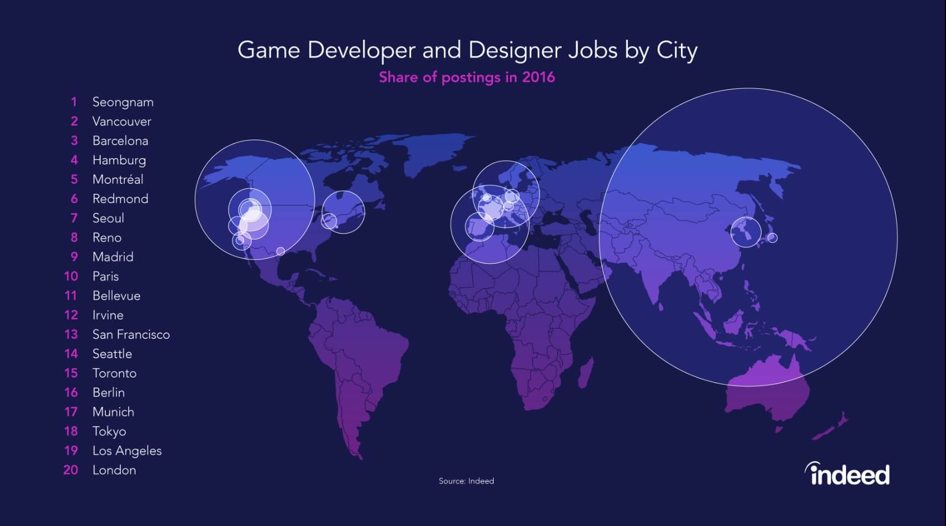946x526 pixels.
Task: Select "London" in the ranking list
Action: [x=114, y=470]
